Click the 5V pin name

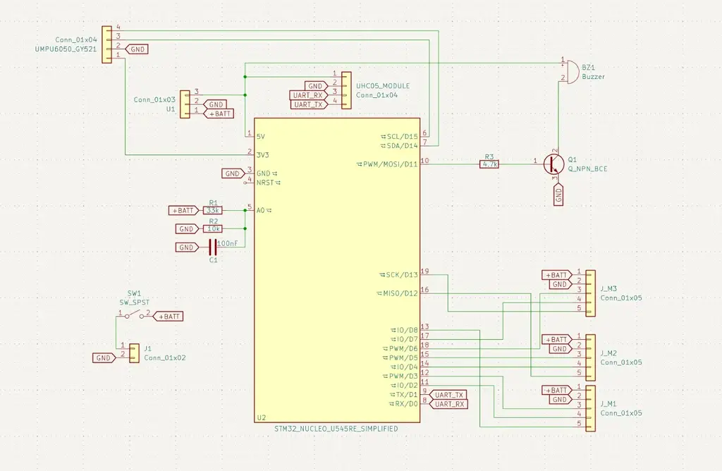[x=261, y=137]
